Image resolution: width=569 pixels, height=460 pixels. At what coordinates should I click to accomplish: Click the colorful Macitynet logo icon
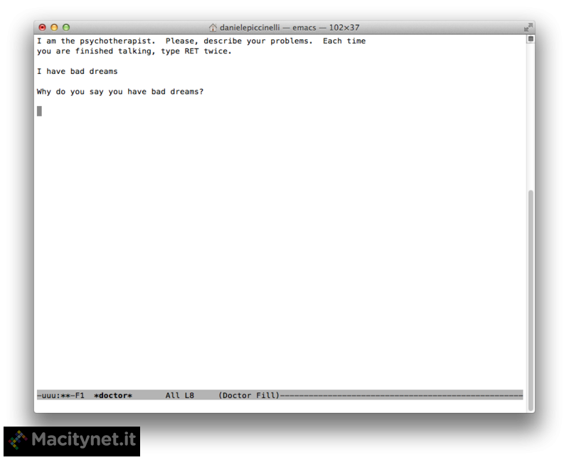[18, 440]
